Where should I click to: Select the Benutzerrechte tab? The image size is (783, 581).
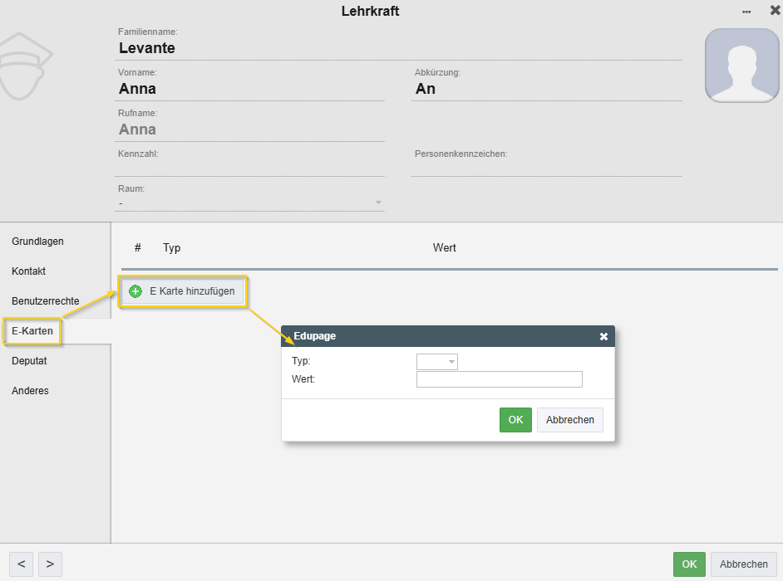tap(46, 300)
